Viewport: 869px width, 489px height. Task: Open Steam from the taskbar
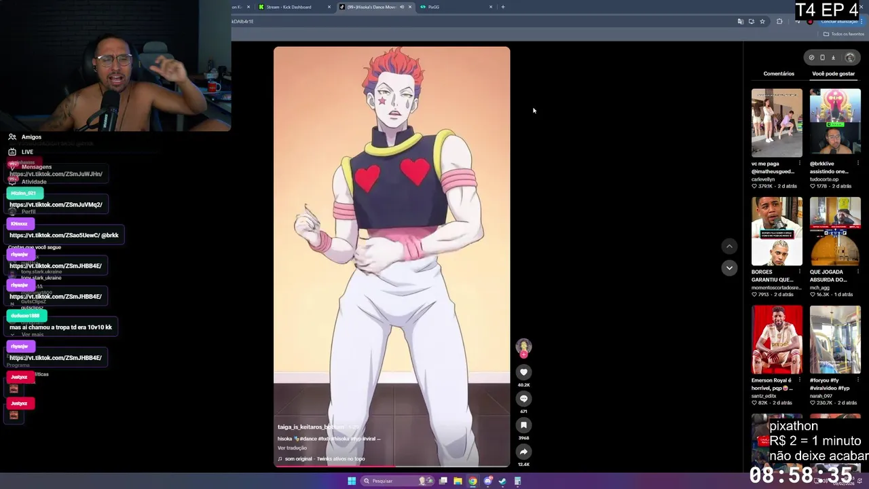click(502, 481)
